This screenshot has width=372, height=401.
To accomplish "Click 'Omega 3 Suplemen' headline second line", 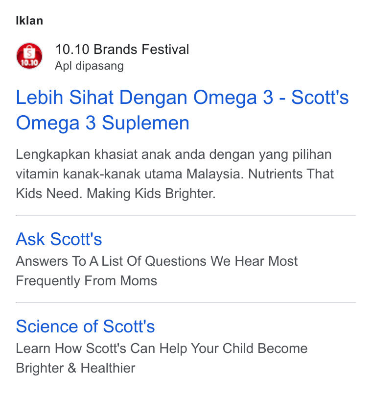I will click(x=102, y=123).
